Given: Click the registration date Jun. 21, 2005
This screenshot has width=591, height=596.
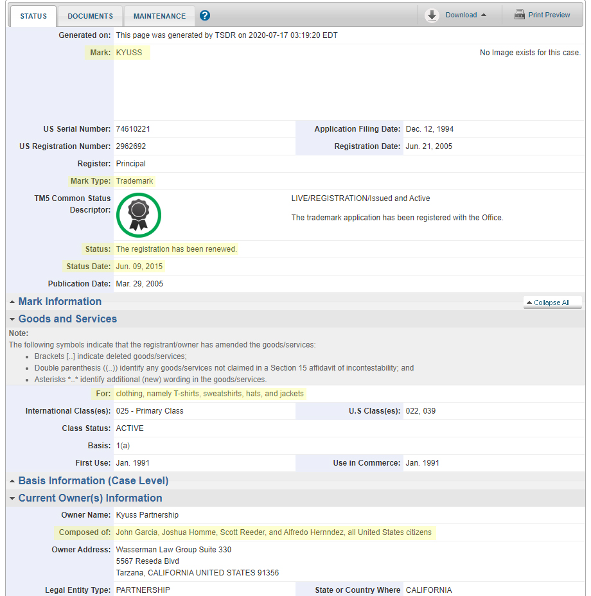Looking at the screenshot, I should (x=428, y=146).
